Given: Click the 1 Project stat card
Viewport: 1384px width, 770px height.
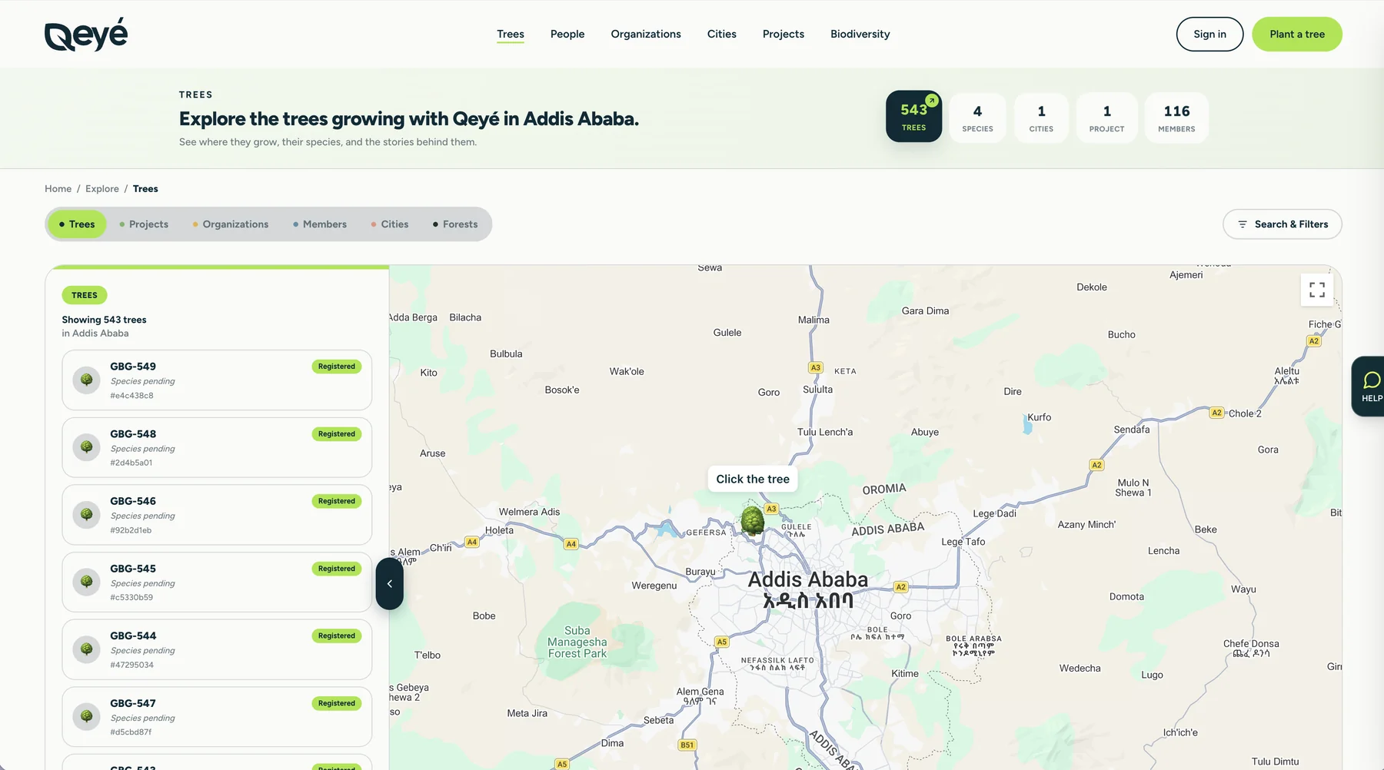Looking at the screenshot, I should click(x=1107, y=118).
